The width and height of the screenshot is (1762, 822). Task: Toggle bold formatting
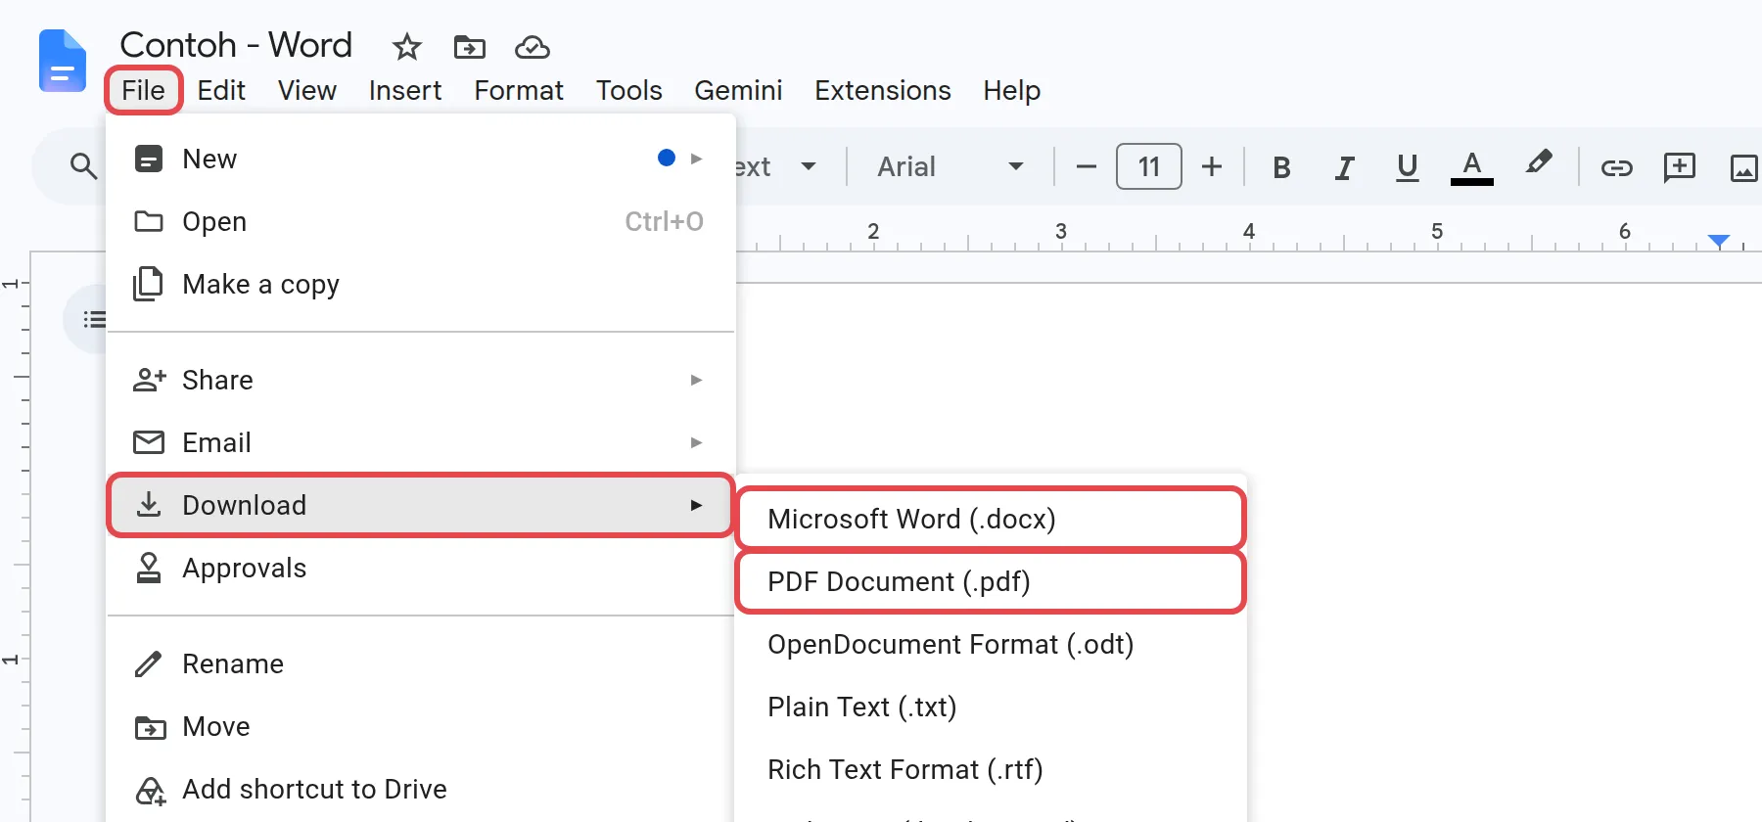click(1281, 167)
